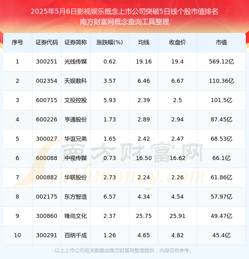Click market value 68.53亿
This screenshot has width=249, height=259.
tap(221, 139)
